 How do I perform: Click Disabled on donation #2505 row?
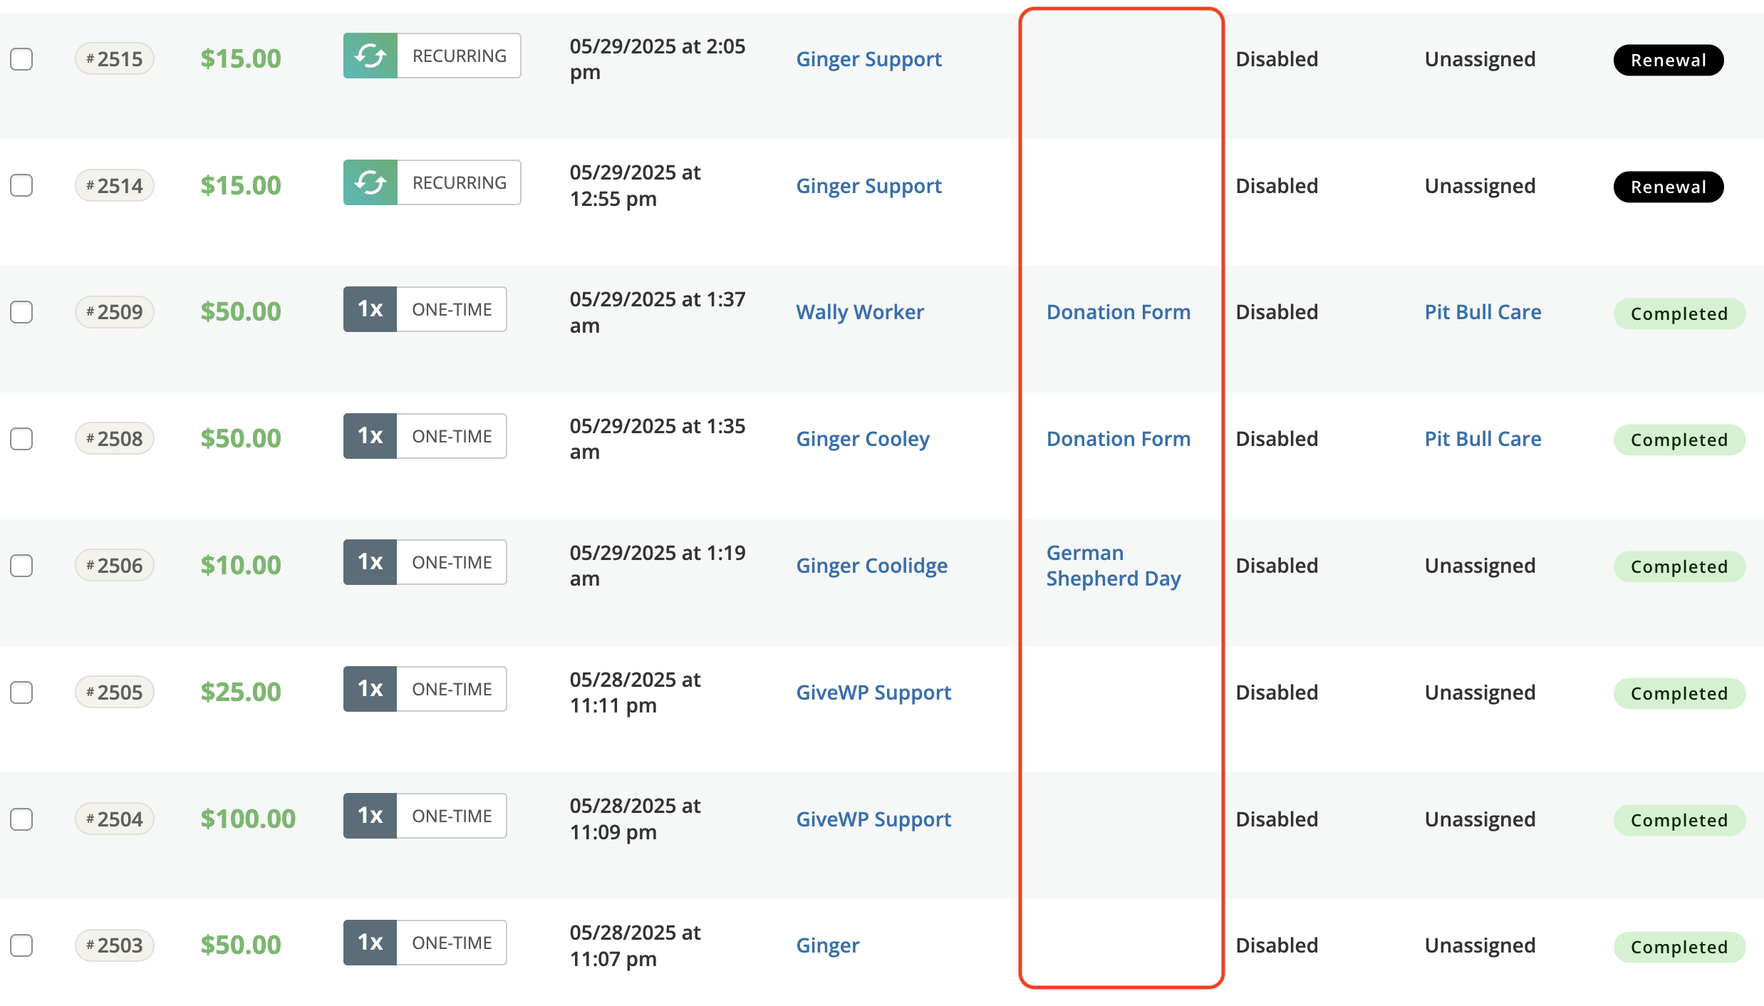1277,693
